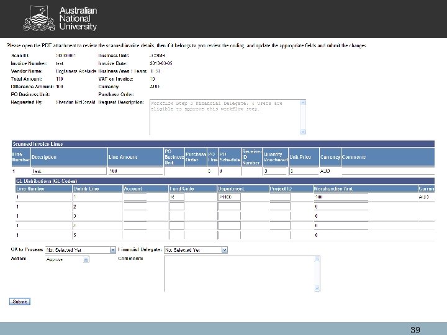Click the Quantity Vouchered field
This screenshot has height=335, width=447.
[x=275, y=171]
